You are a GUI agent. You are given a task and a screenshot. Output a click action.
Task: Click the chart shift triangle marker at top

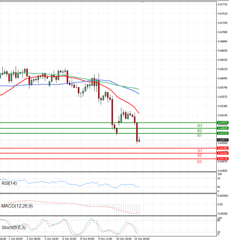click(x=142, y=3)
